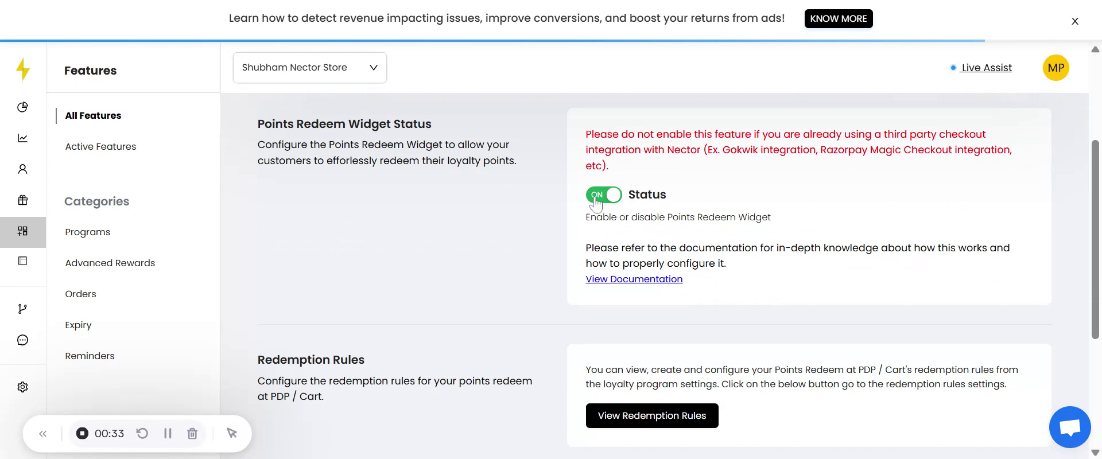Collapse the recording toolbar with double chevron
This screenshot has width=1102, height=459.
[x=43, y=434]
